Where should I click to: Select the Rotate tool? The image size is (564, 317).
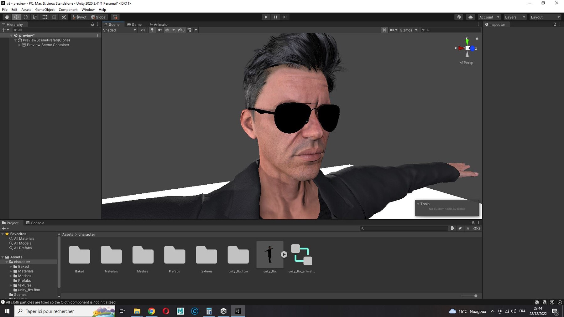coord(26,17)
